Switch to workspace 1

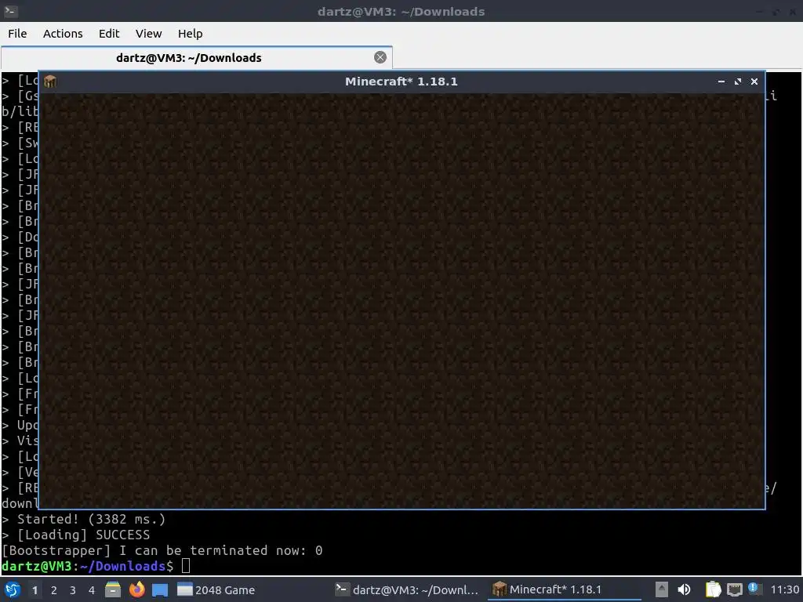35,590
